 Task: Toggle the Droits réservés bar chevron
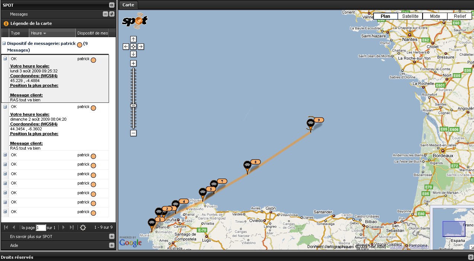470,257
